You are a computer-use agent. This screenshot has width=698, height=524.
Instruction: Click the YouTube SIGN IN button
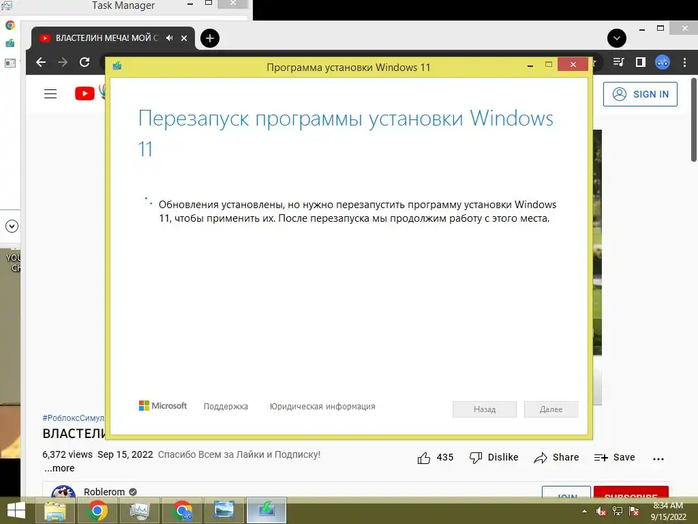[x=640, y=94]
